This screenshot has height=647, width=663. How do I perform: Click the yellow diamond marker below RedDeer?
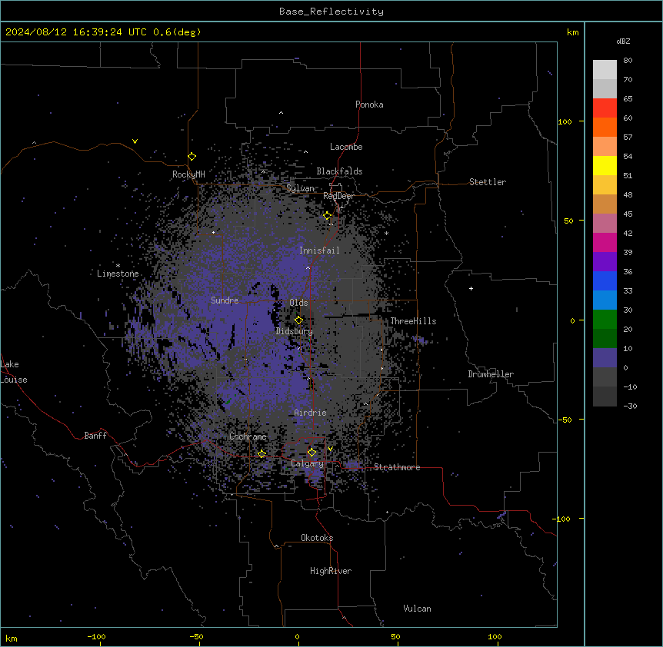(328, 216)
